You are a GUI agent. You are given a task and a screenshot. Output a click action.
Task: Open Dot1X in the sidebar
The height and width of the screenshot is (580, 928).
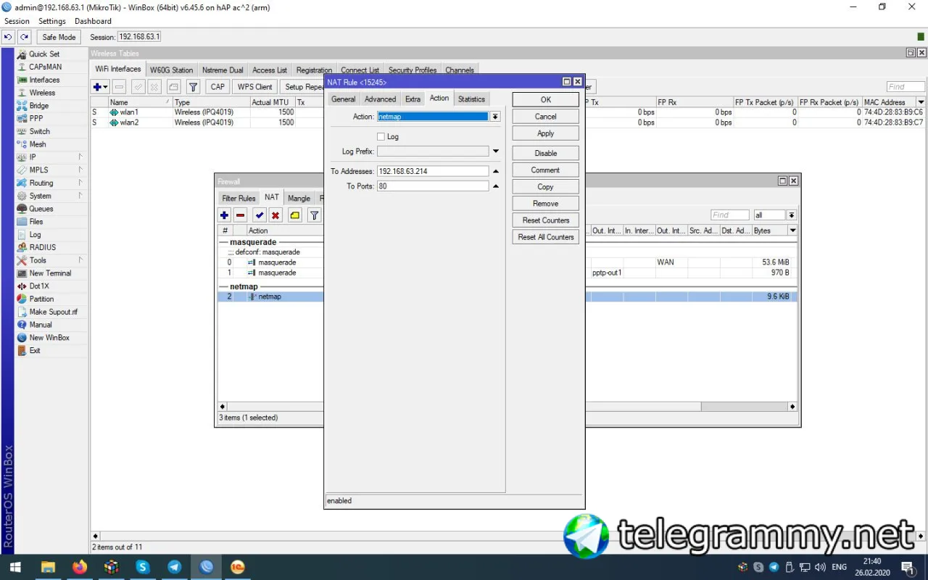click(x=39, y=286)
